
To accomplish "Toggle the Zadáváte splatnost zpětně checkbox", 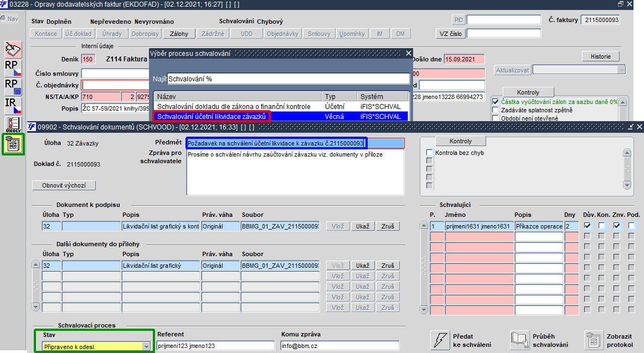I will [496, 110].
